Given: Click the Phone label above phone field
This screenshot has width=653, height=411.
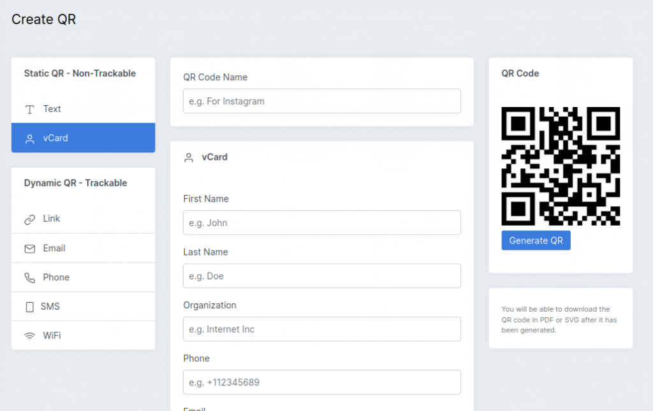Looking at the screenshot, I should [x=196, y=359].
